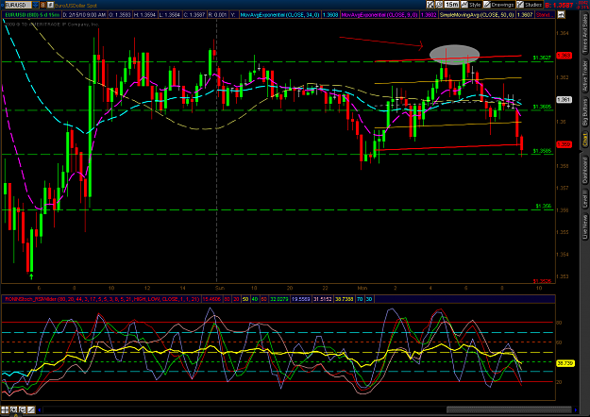Click the chart settings icon left of 15m

(x=430, y=5)
